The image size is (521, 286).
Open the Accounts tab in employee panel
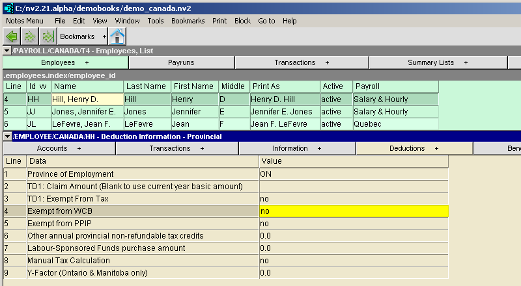pyautogui.click(x=57, y=148)
